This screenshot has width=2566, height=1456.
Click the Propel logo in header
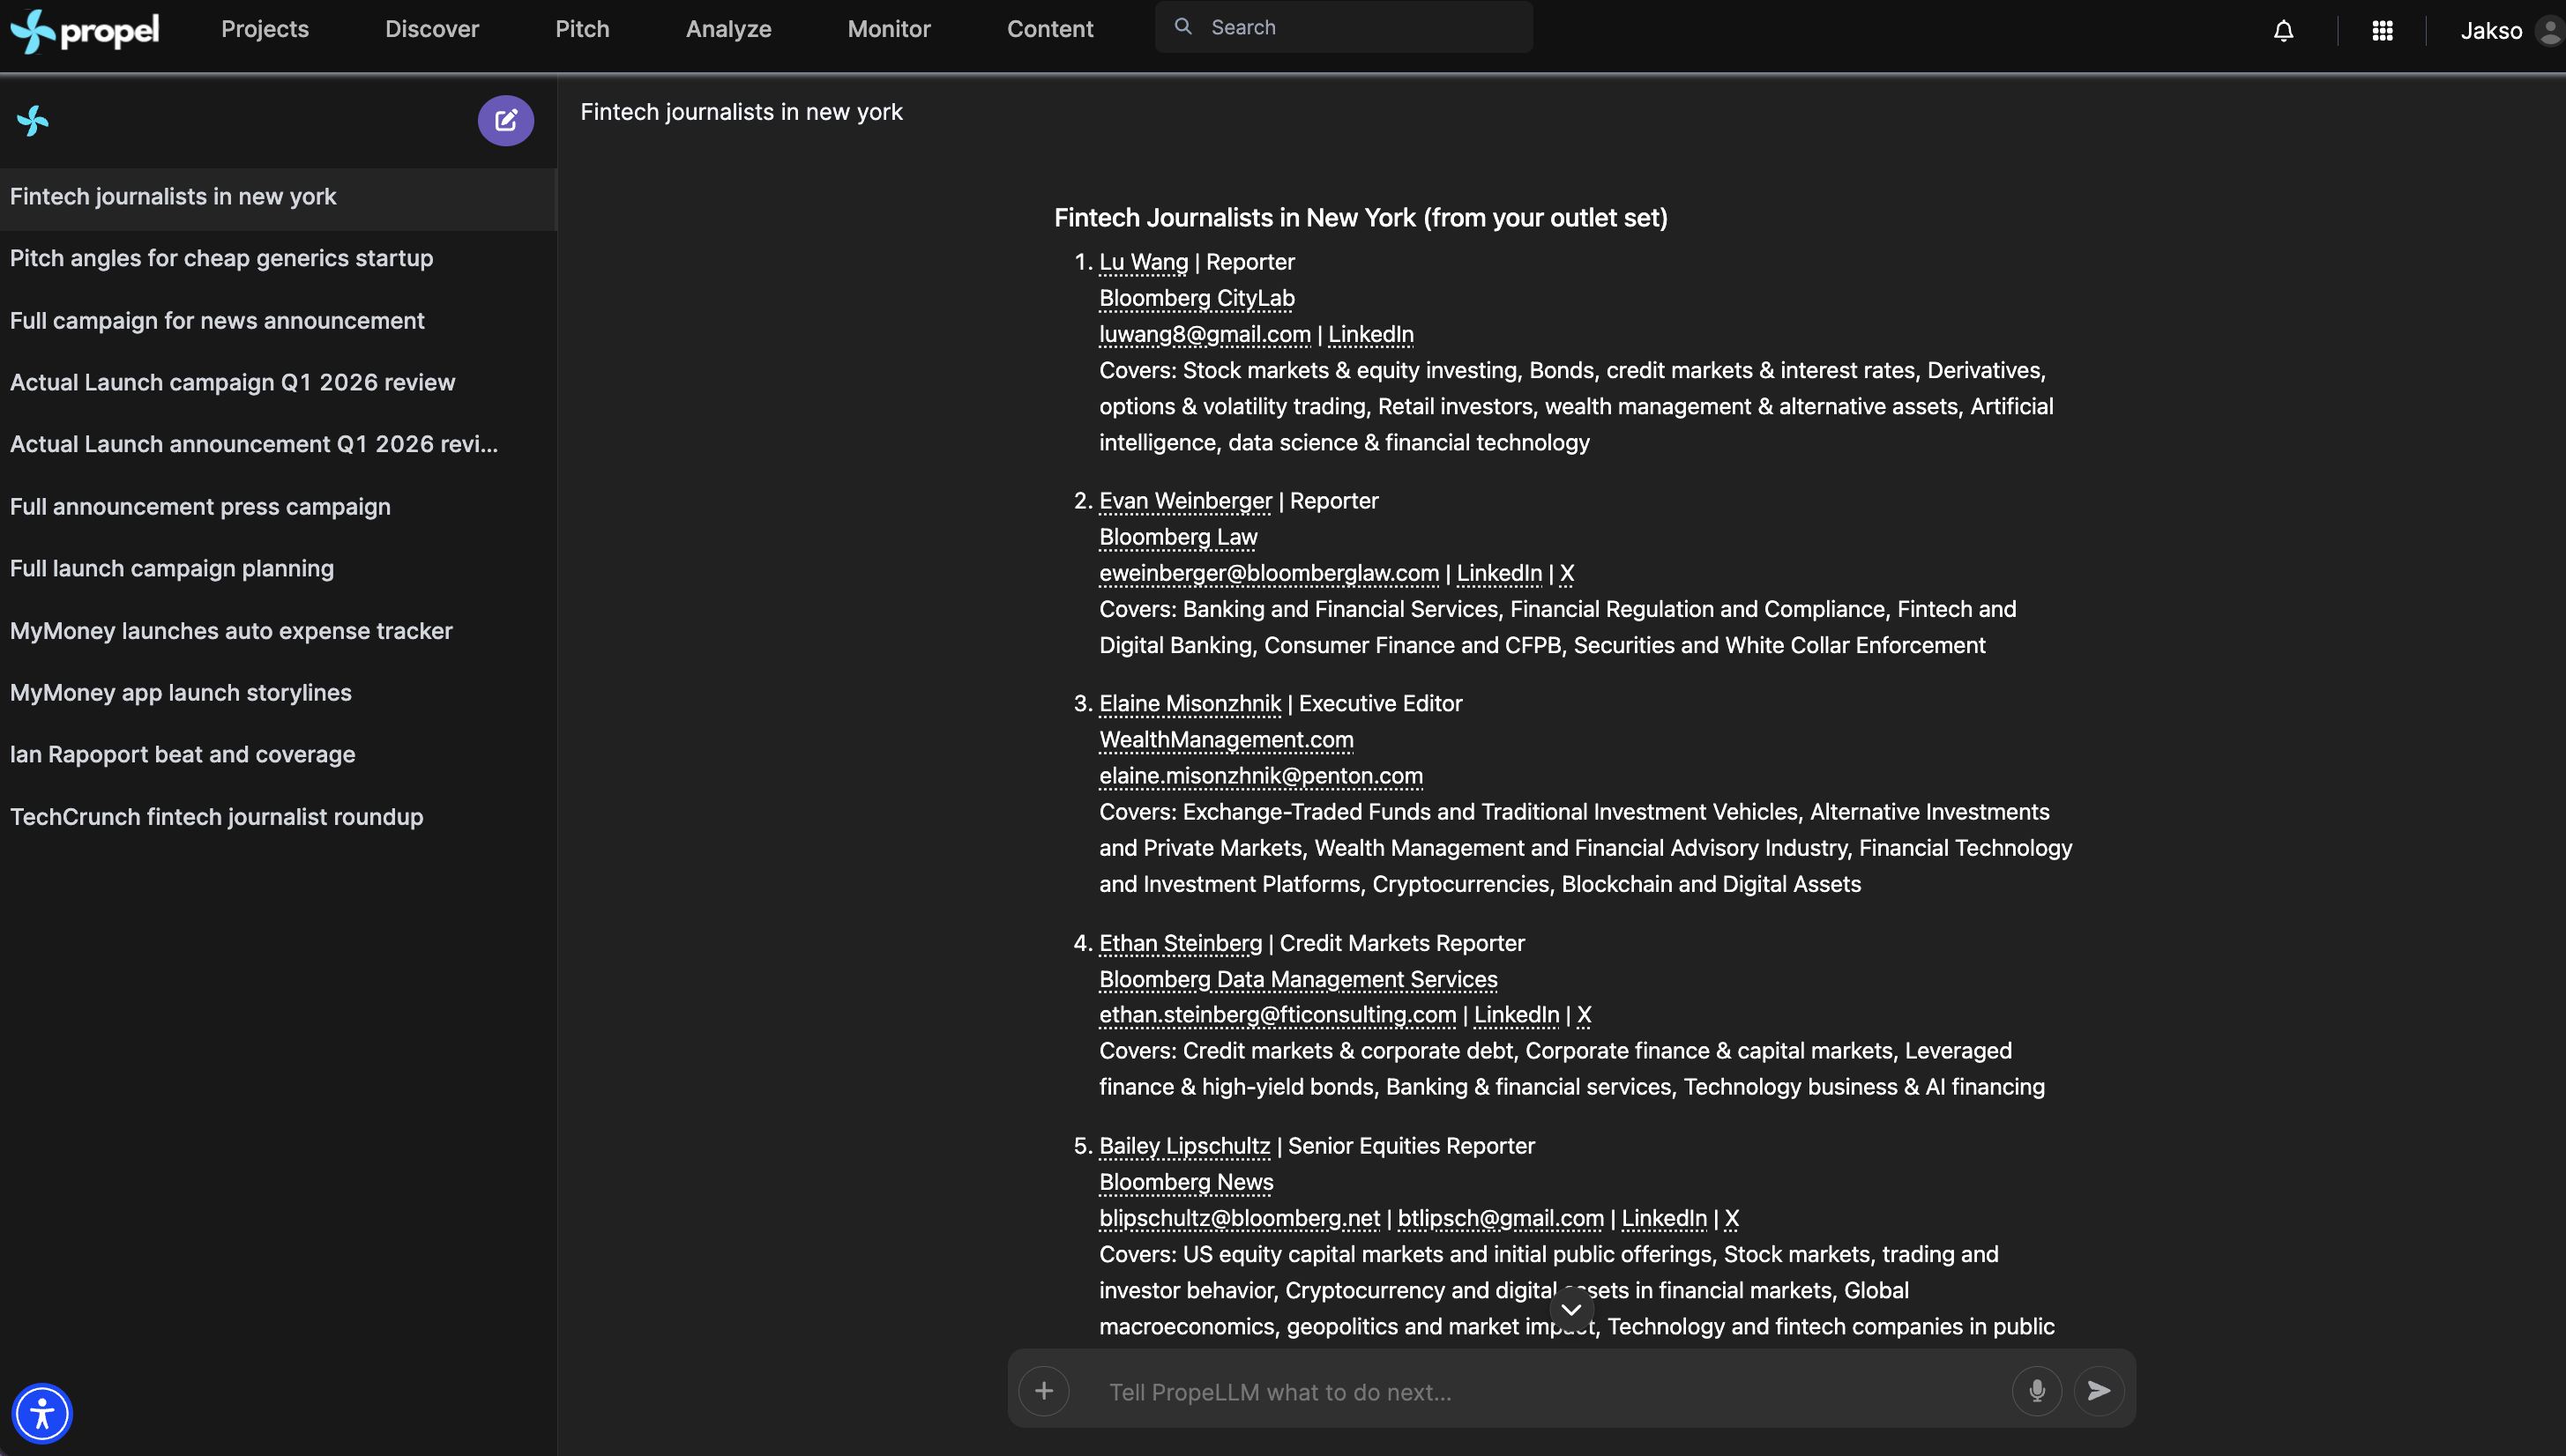tap(84, 30)
